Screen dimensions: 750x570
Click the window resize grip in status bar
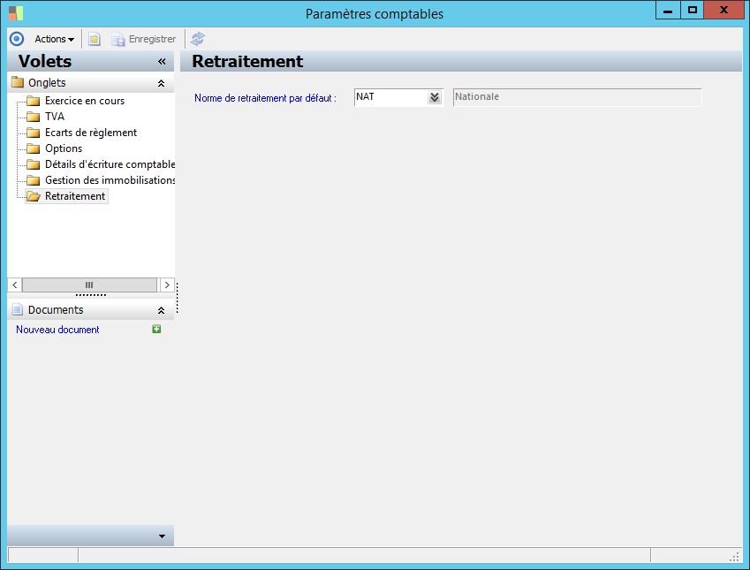point(735,557)
